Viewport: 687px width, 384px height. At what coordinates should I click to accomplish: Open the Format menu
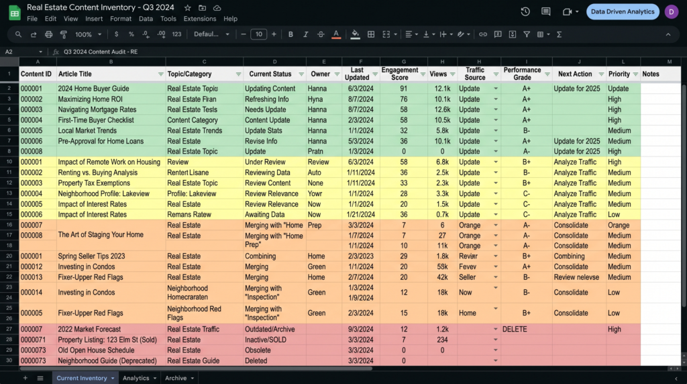pos(121,19)
